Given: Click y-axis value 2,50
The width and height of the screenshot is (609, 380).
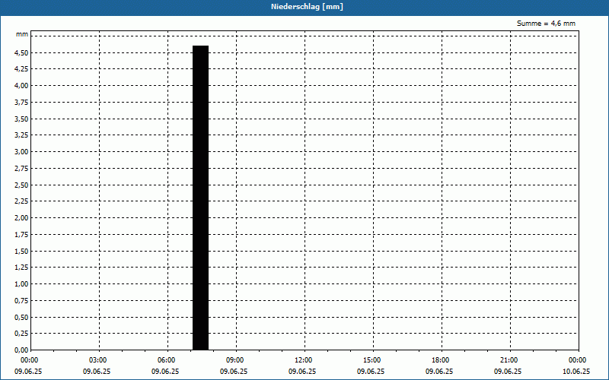Looking at the screenshot, I should (21, 185).
